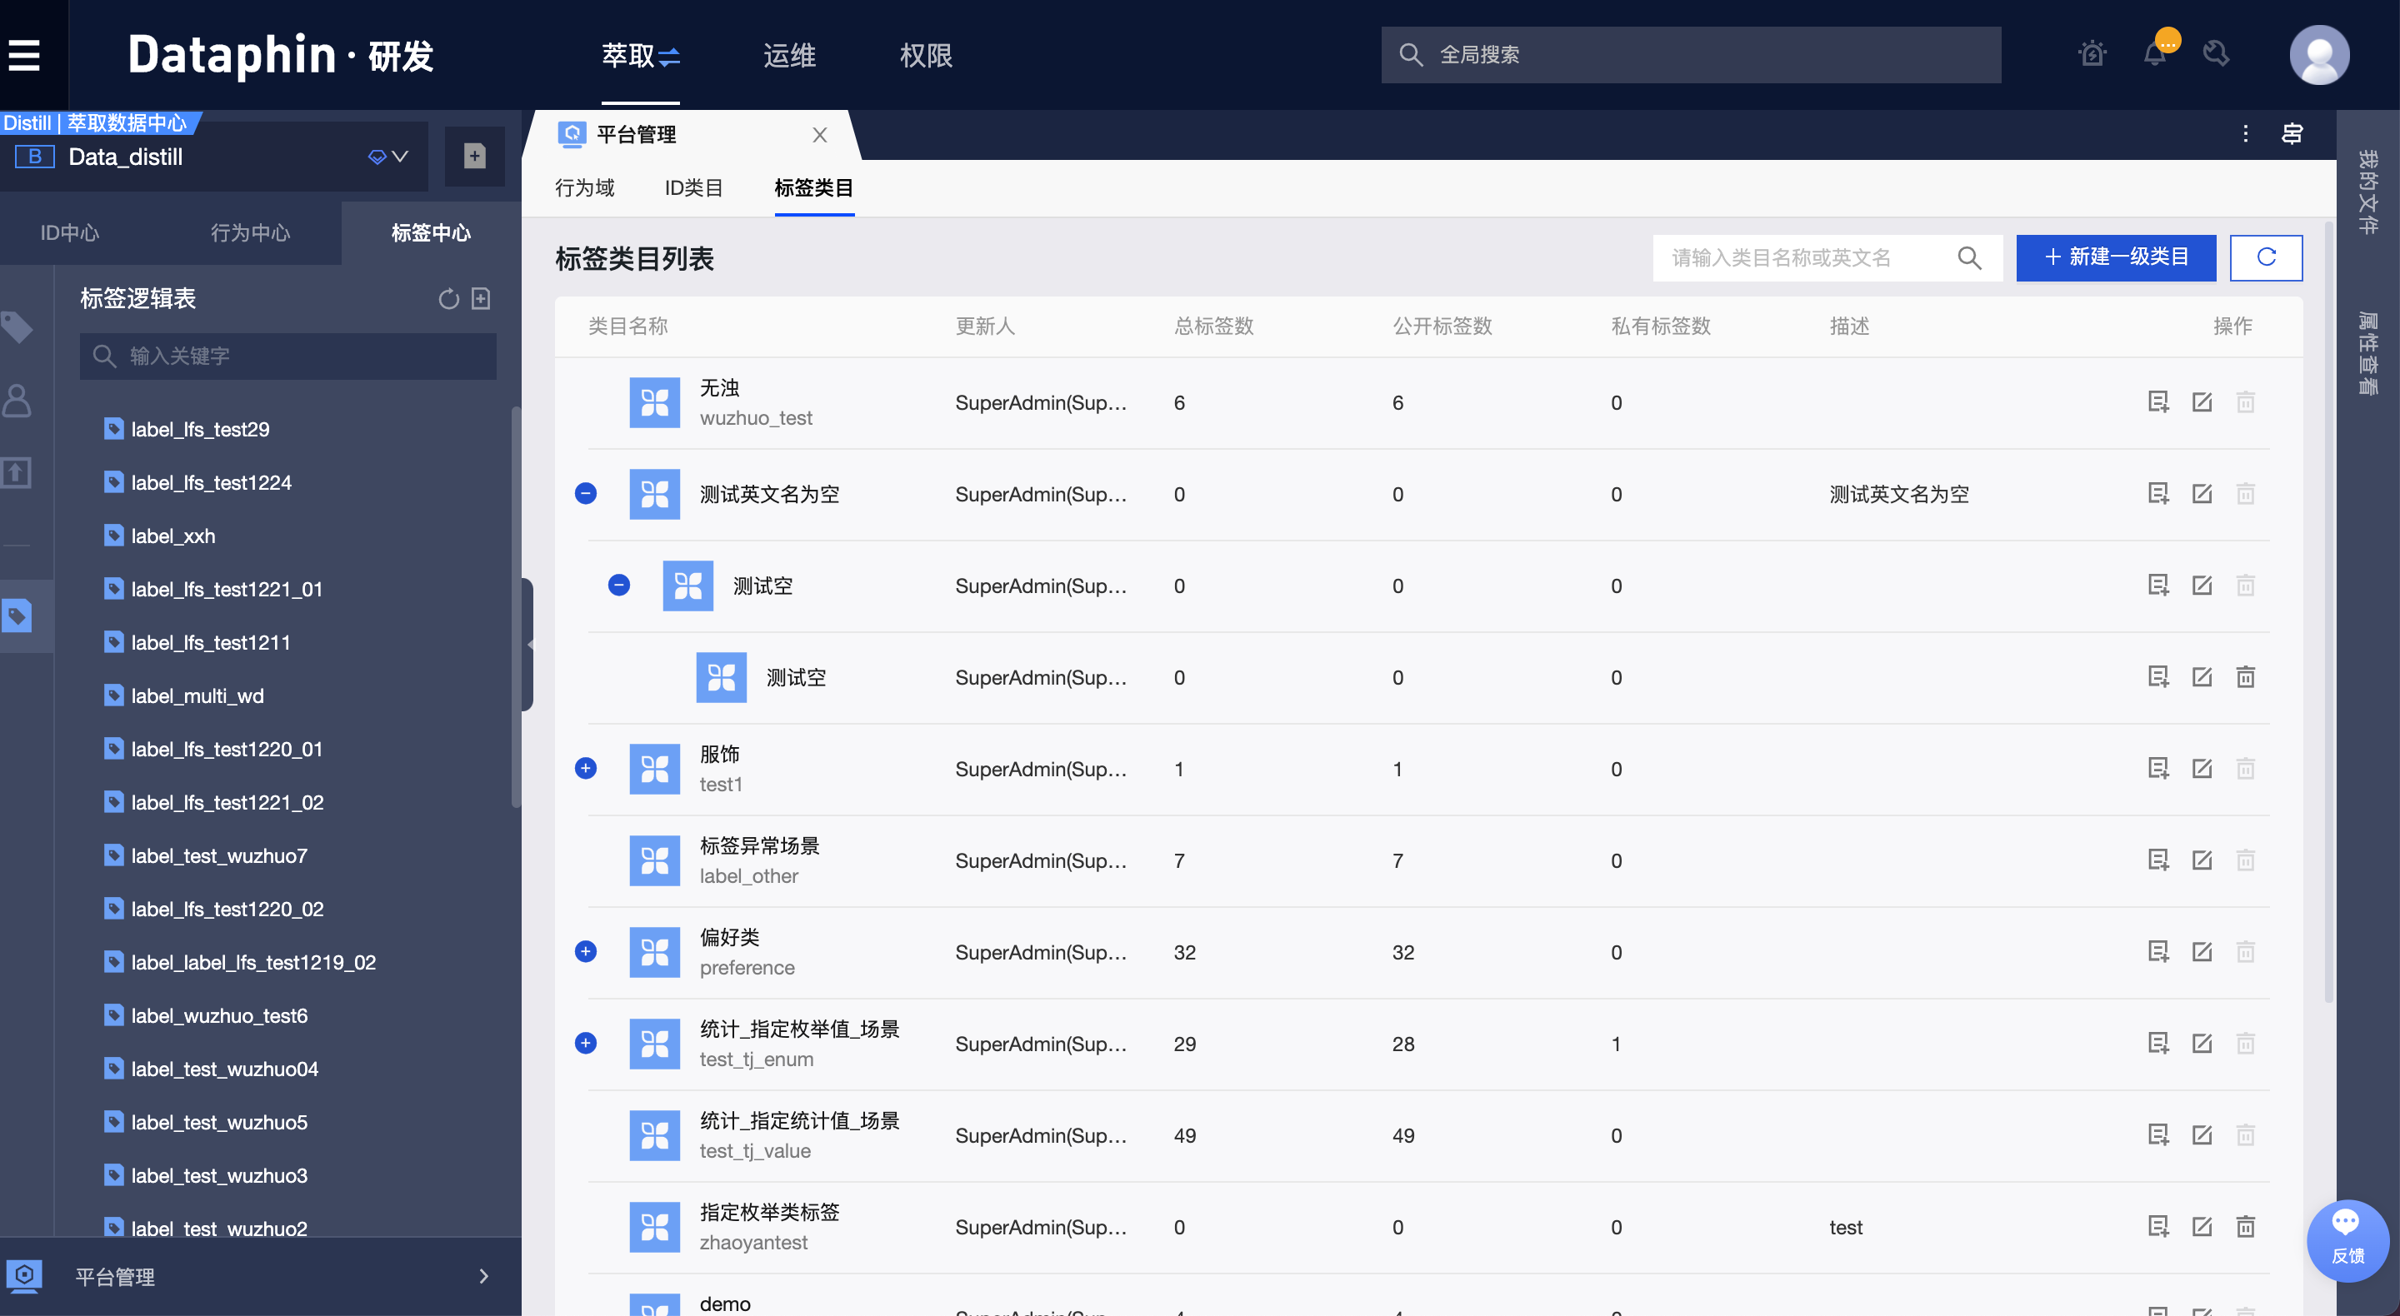Reload the category list with refresh button
The width and height of the screenshot is (2400, 1316).
pyautogui.click(x=2266, y=258)
